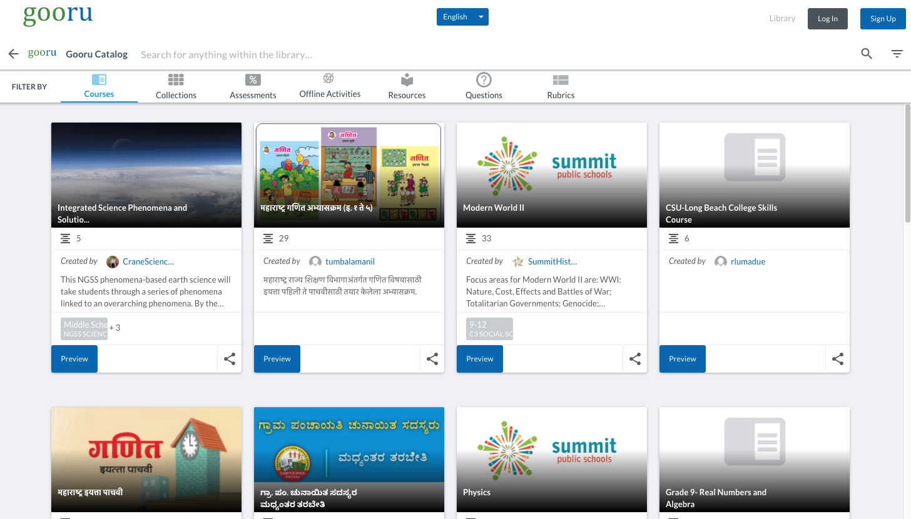Screen dimensions: 911x519
Task: Filter by Rubrics icon
Action: (561, 80)
